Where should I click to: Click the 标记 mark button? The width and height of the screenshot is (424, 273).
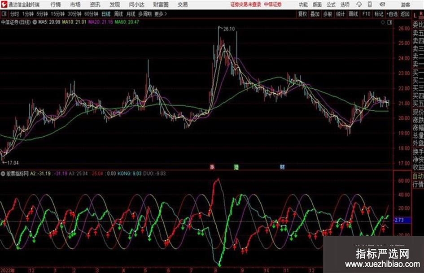point(379,14)
